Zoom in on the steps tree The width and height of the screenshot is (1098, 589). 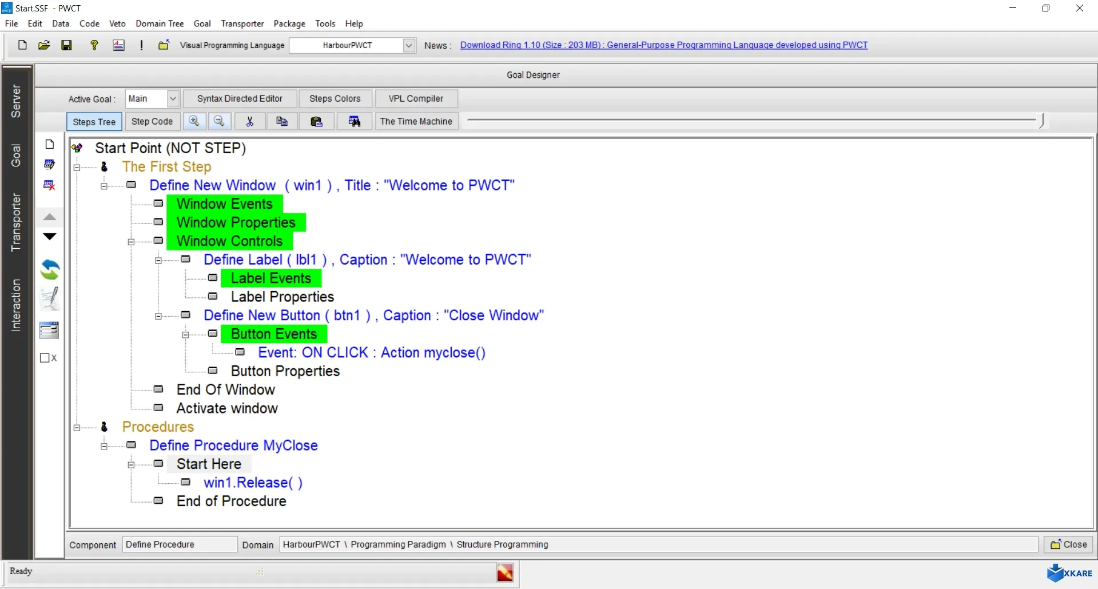pos(194,121)
